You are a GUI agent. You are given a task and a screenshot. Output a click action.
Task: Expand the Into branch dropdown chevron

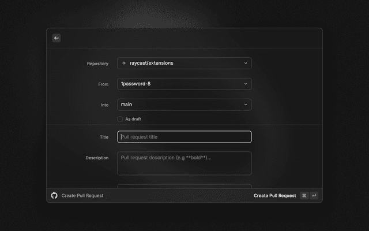246,105
